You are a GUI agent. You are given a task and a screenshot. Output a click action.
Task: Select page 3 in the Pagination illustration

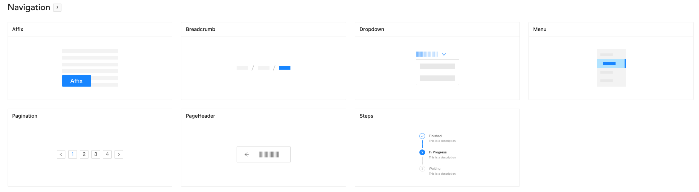point(96,154)
